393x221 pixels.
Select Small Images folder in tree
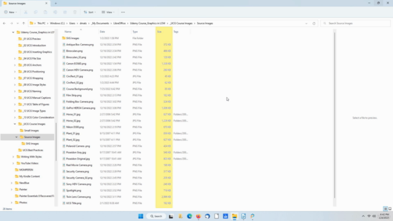point(31,131)
